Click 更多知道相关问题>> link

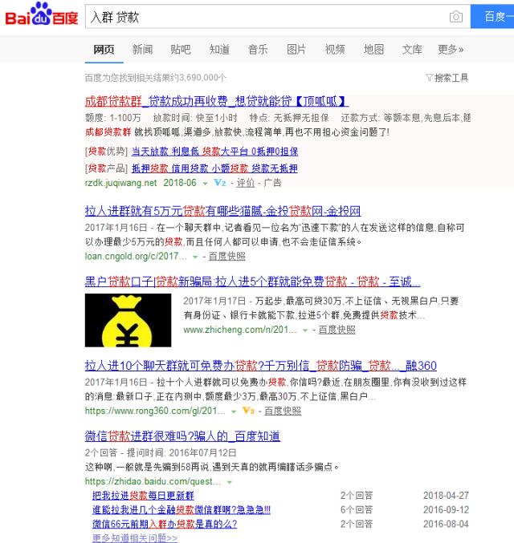135,538
